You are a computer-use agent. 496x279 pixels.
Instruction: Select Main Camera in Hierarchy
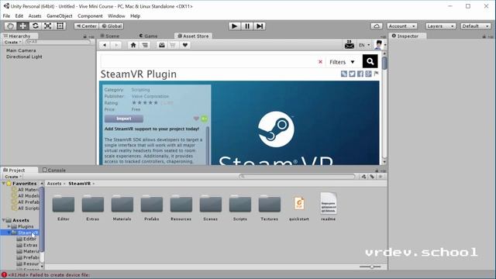click(x=21, y=50)
